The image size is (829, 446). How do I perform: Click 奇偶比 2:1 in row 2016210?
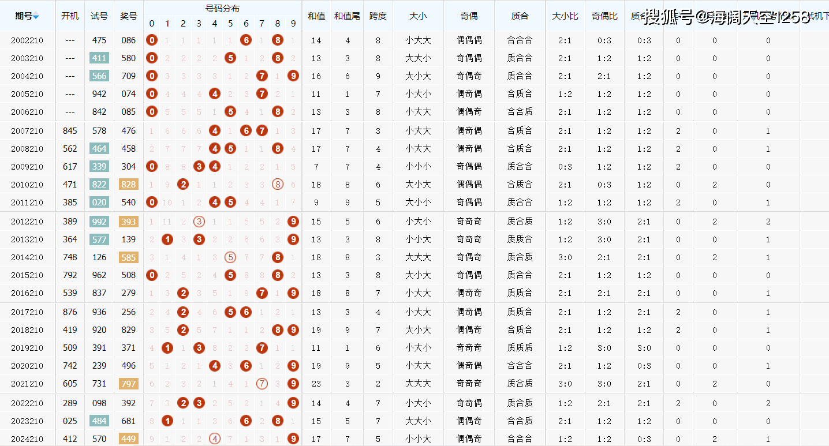604,293
